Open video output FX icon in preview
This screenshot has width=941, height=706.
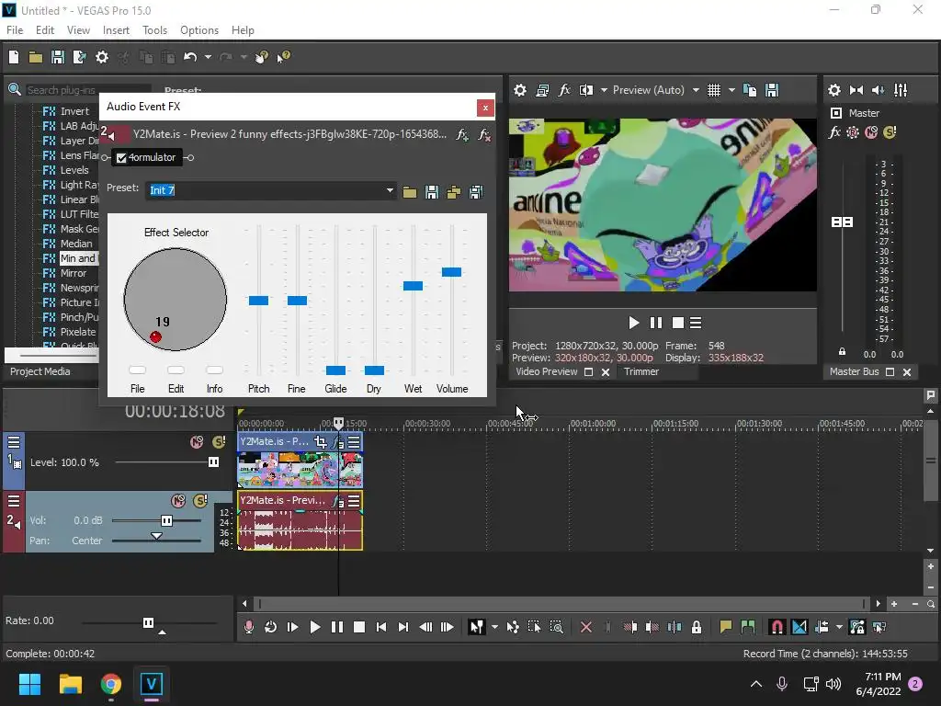point(564,90)
